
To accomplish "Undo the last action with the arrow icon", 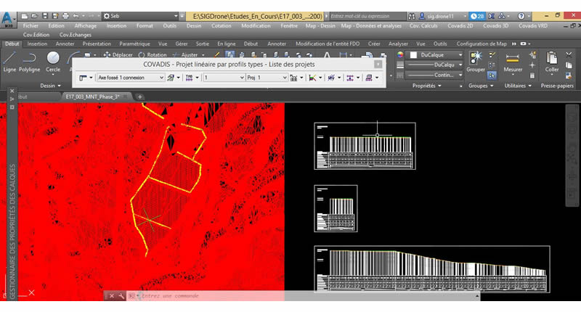I will (x=76, y=16).
